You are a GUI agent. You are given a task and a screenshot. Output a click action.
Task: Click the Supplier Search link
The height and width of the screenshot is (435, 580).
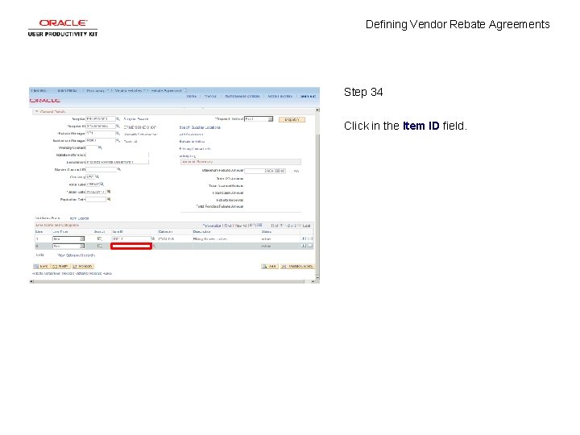[136, 119]
